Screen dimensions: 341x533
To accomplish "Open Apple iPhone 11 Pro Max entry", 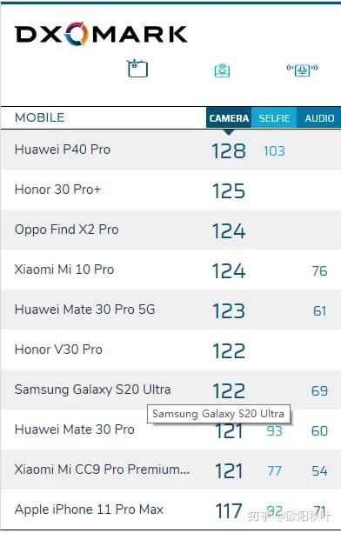I will click(89, 510).
